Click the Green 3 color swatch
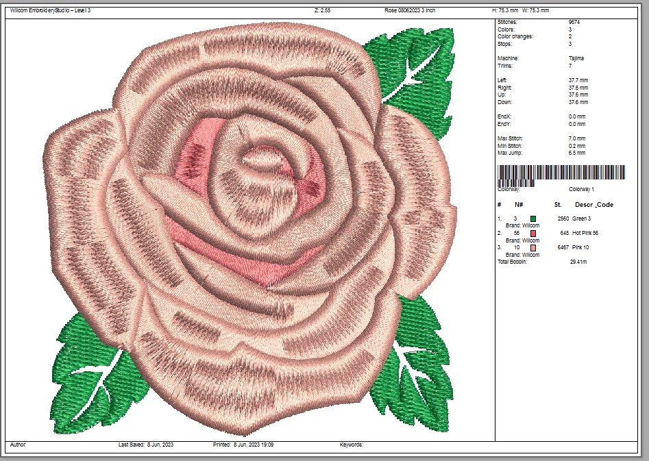 point(532,219)
